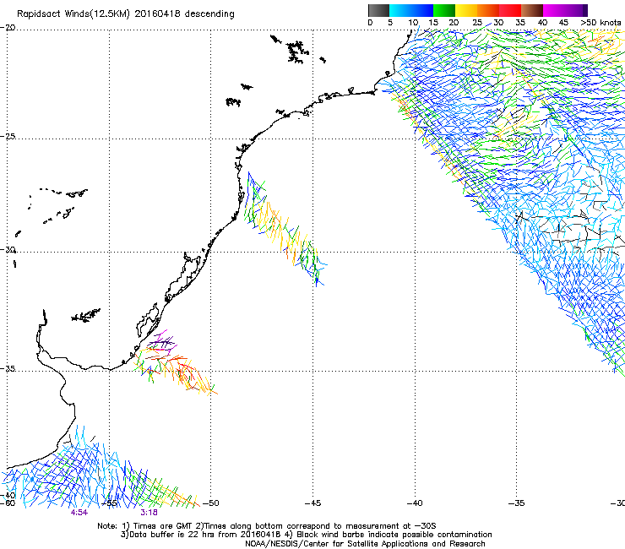Click the "-45" longitude axis label
This screenshot has width=625, height=549.
click(x=312, y=503)
